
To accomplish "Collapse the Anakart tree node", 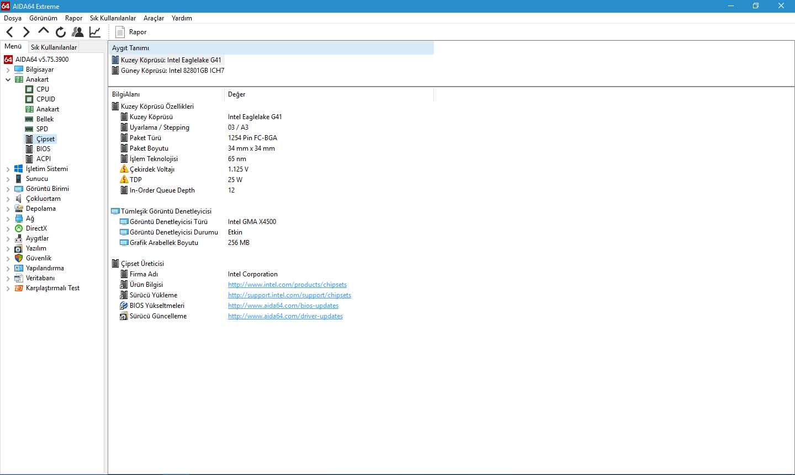I will pos(8,79).
